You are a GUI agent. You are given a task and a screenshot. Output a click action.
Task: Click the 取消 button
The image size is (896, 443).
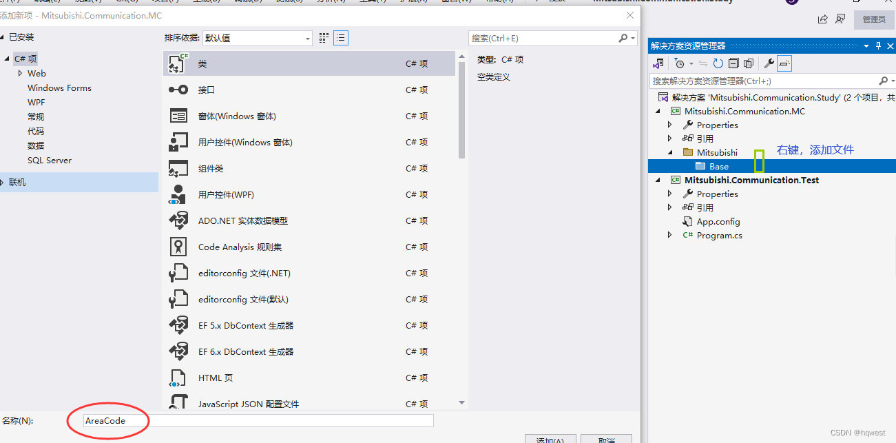point(606,440)
